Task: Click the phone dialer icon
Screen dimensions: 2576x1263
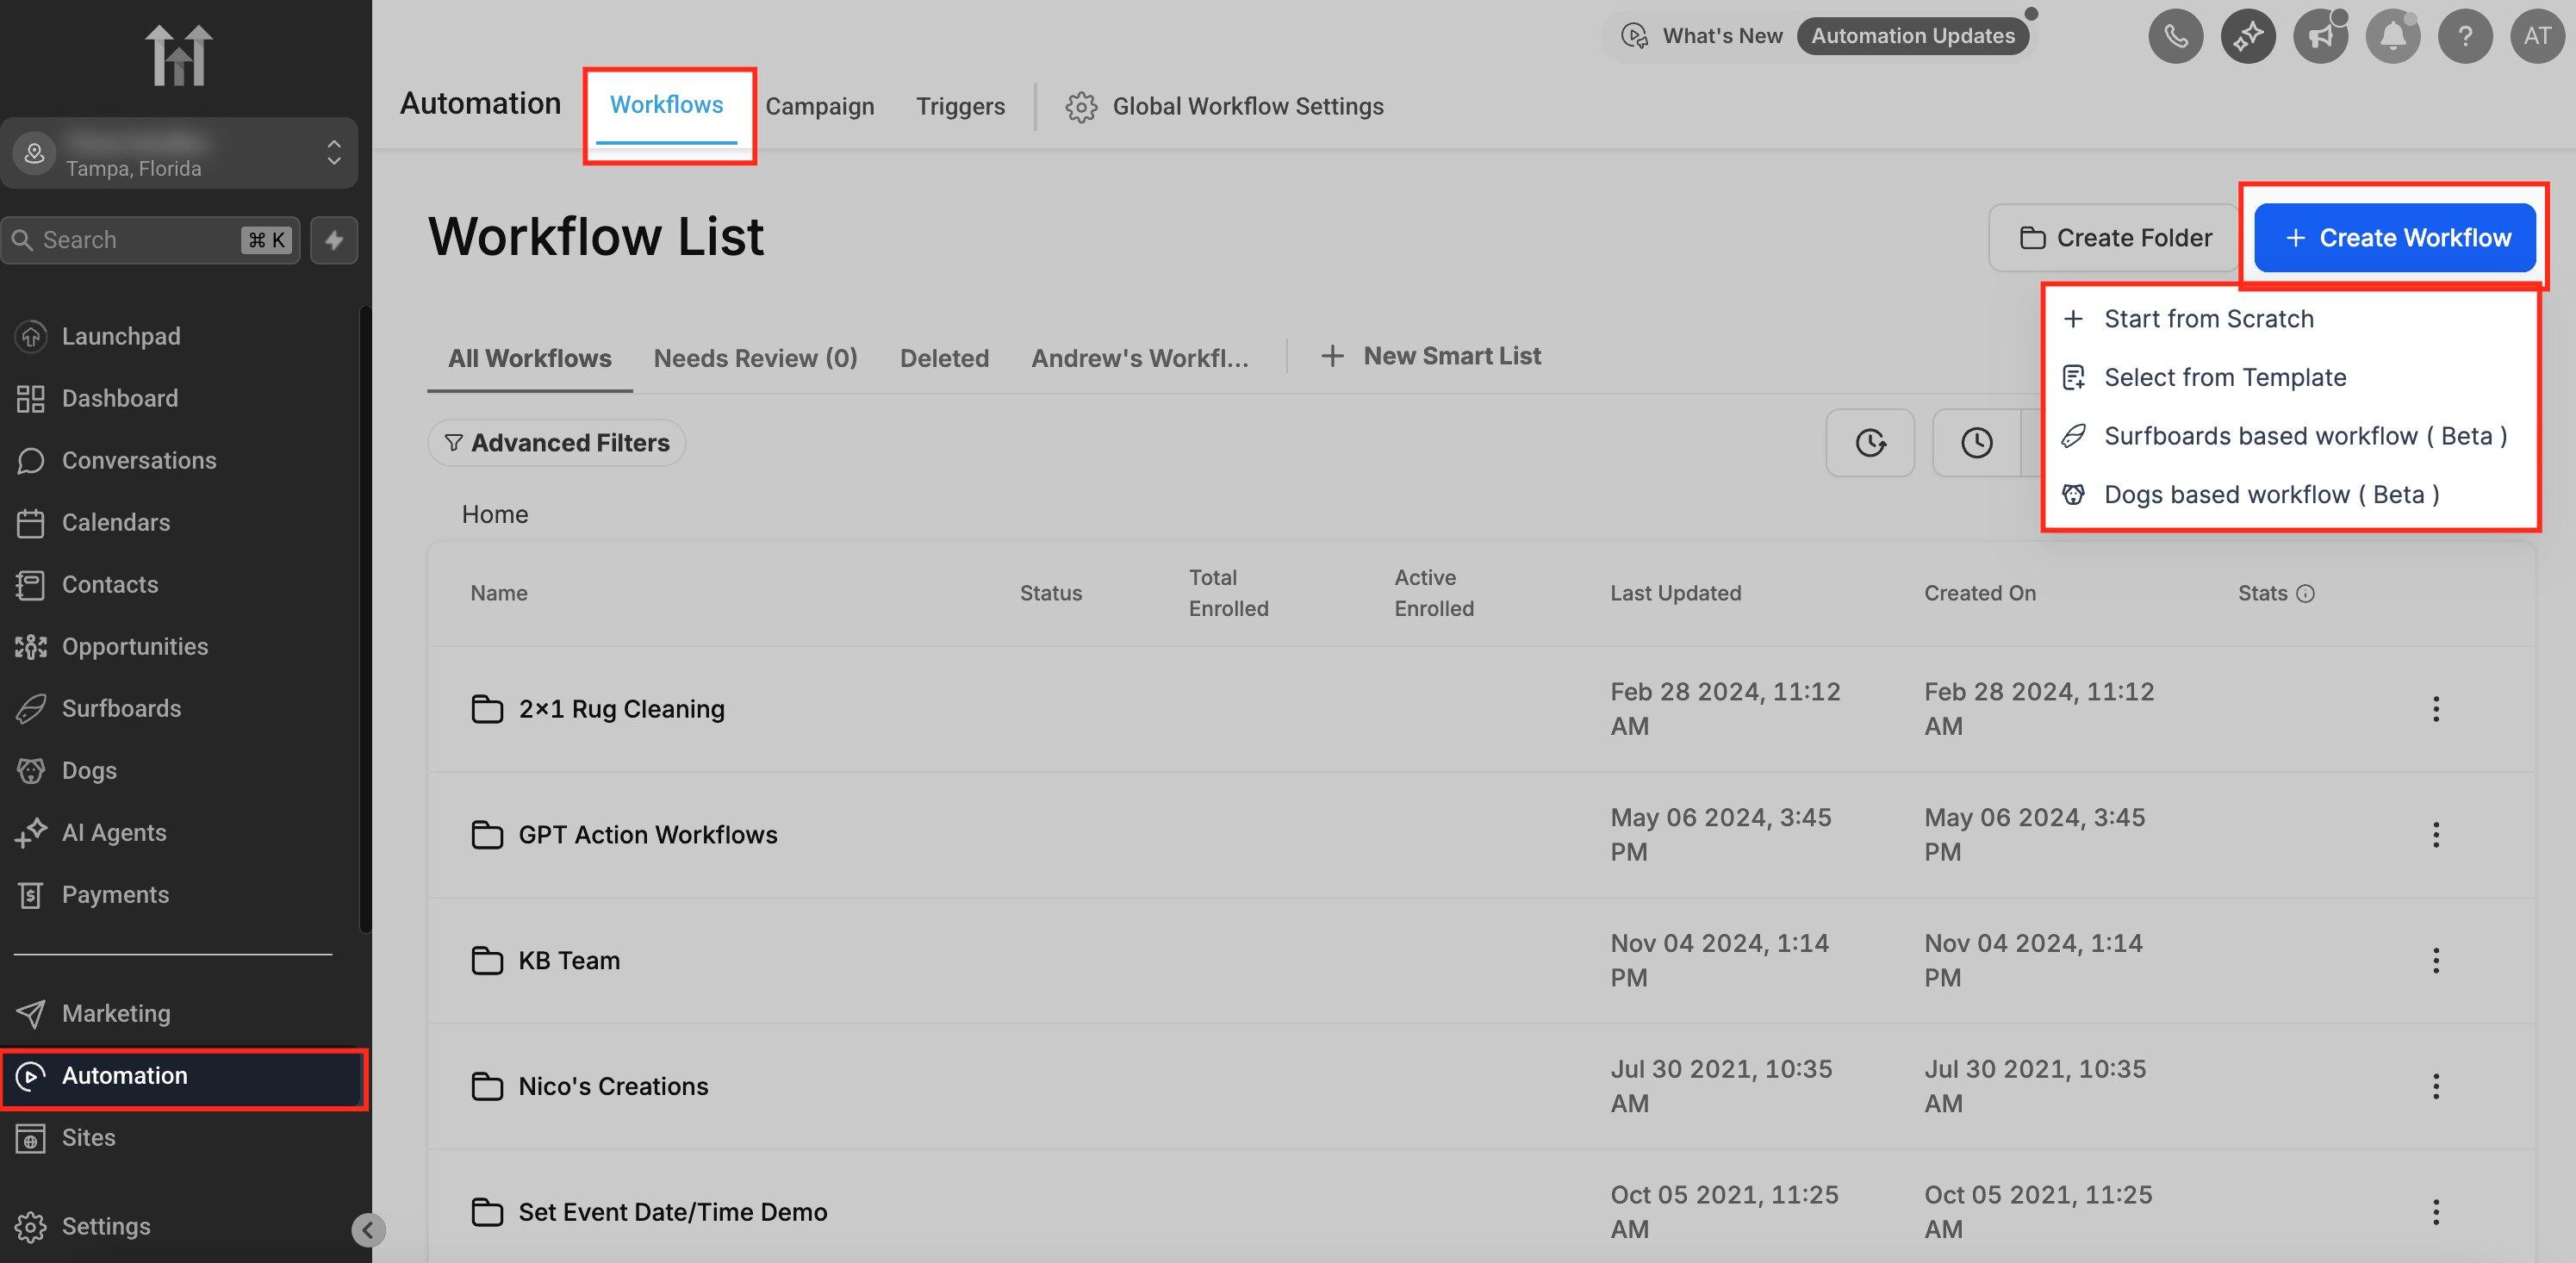Action: coord(2175,37)
